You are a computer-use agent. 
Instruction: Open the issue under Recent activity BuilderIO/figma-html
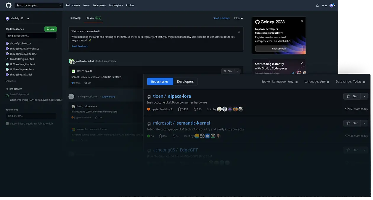[x=36, y=100]
